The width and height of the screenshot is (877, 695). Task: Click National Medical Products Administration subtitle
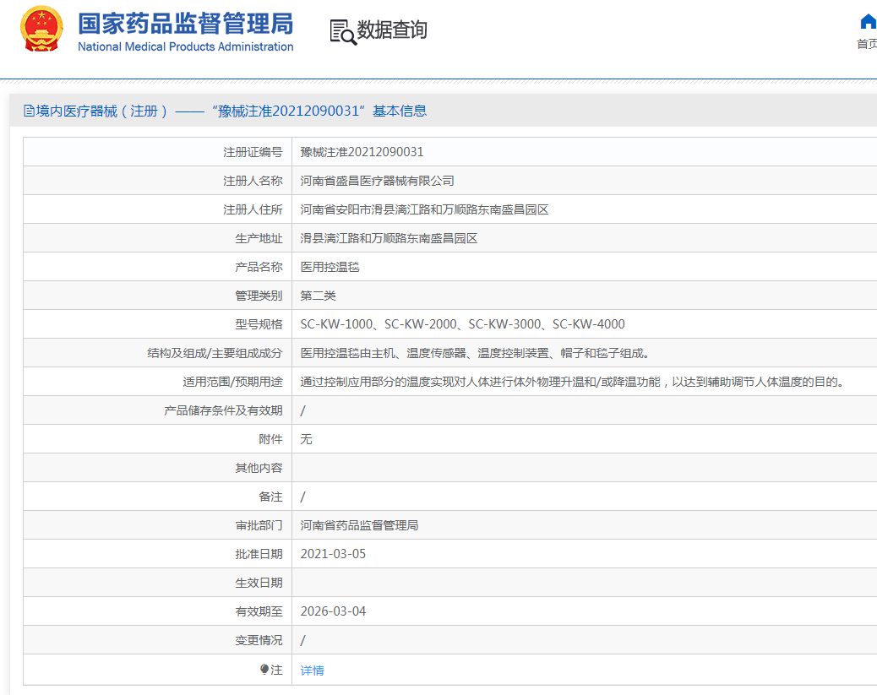click(185, 47)
